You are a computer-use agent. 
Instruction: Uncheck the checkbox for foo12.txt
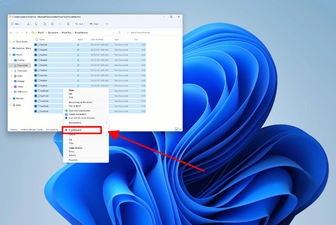[x=36, y=101]
